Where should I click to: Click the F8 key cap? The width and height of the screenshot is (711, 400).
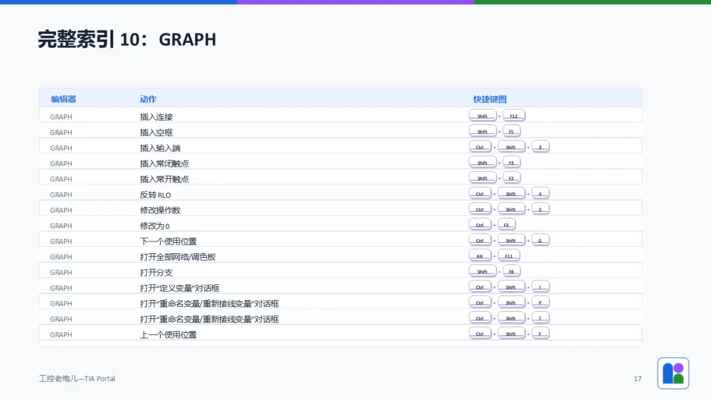click(x=511, y=271)
